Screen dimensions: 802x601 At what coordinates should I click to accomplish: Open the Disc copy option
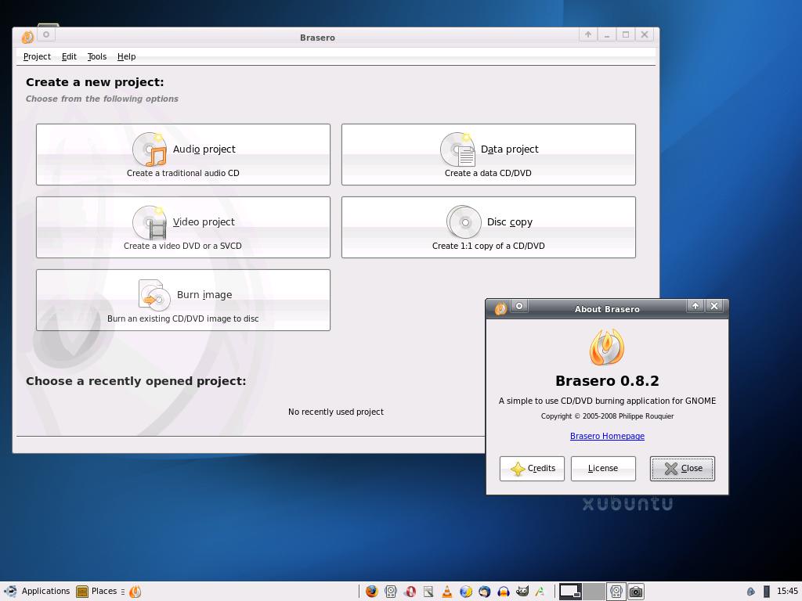(x=489, y=228)
